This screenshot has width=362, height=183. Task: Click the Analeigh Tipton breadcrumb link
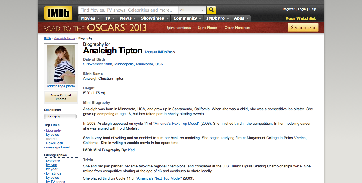pyautogui.click(x=64, y=38)
